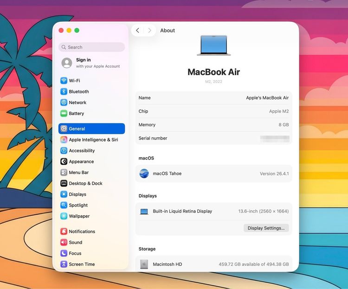Select the Battery sidebar icon
The width and height of the screenshot is (348, 289).
64,114
